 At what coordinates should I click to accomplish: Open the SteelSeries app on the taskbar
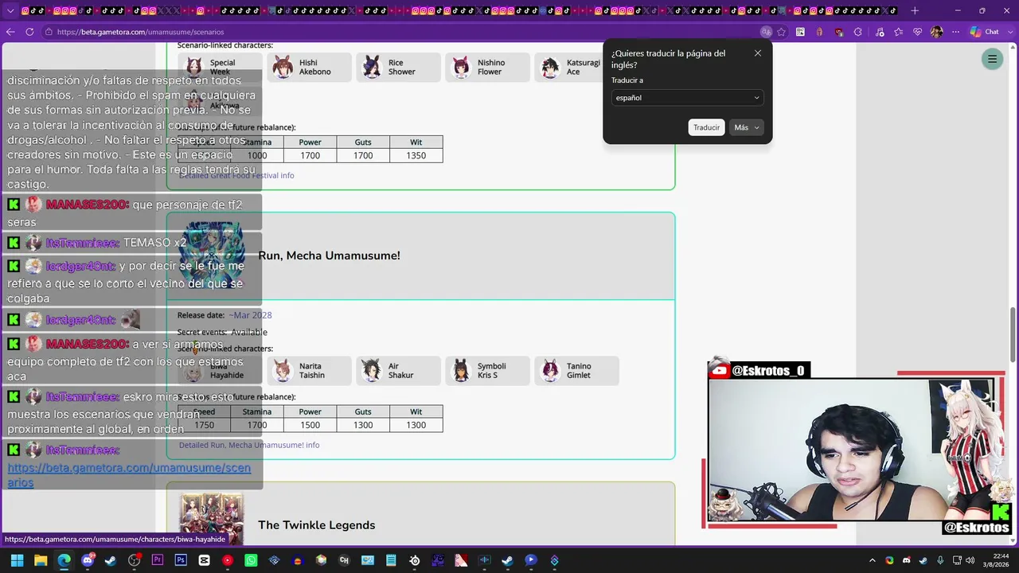click(415, 560)
